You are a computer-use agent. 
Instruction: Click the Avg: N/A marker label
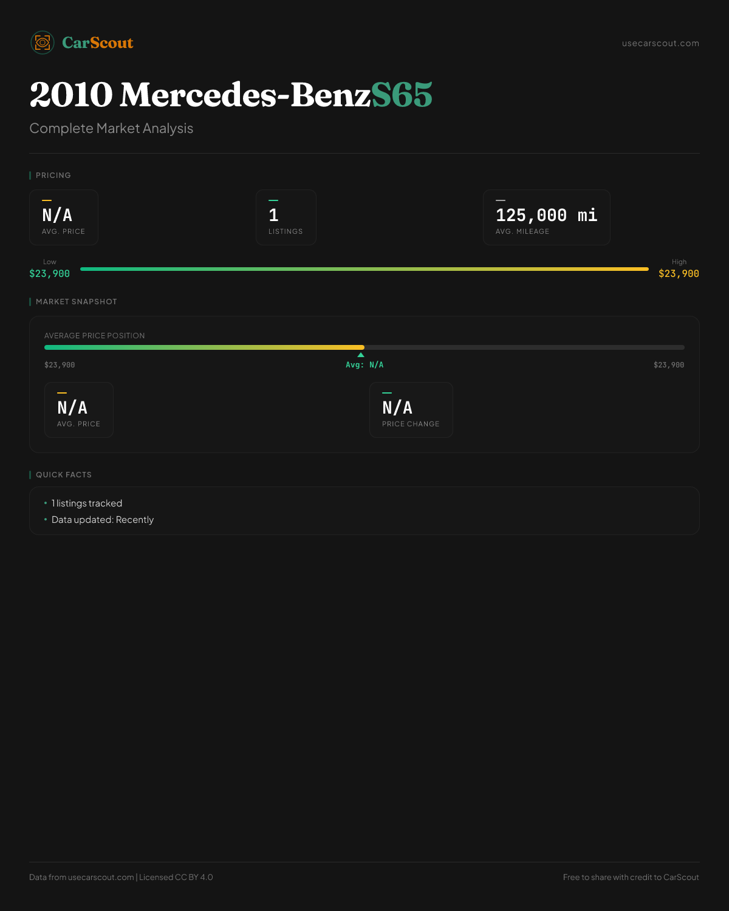pos(364,365)
